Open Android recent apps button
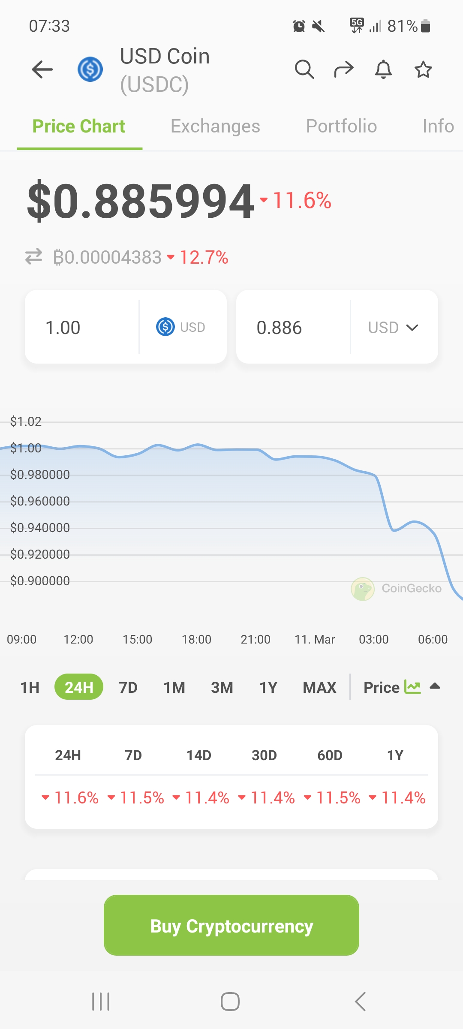Image resolution: width=463 pixels, height=1029 pixels. (x=101, y=1002)
